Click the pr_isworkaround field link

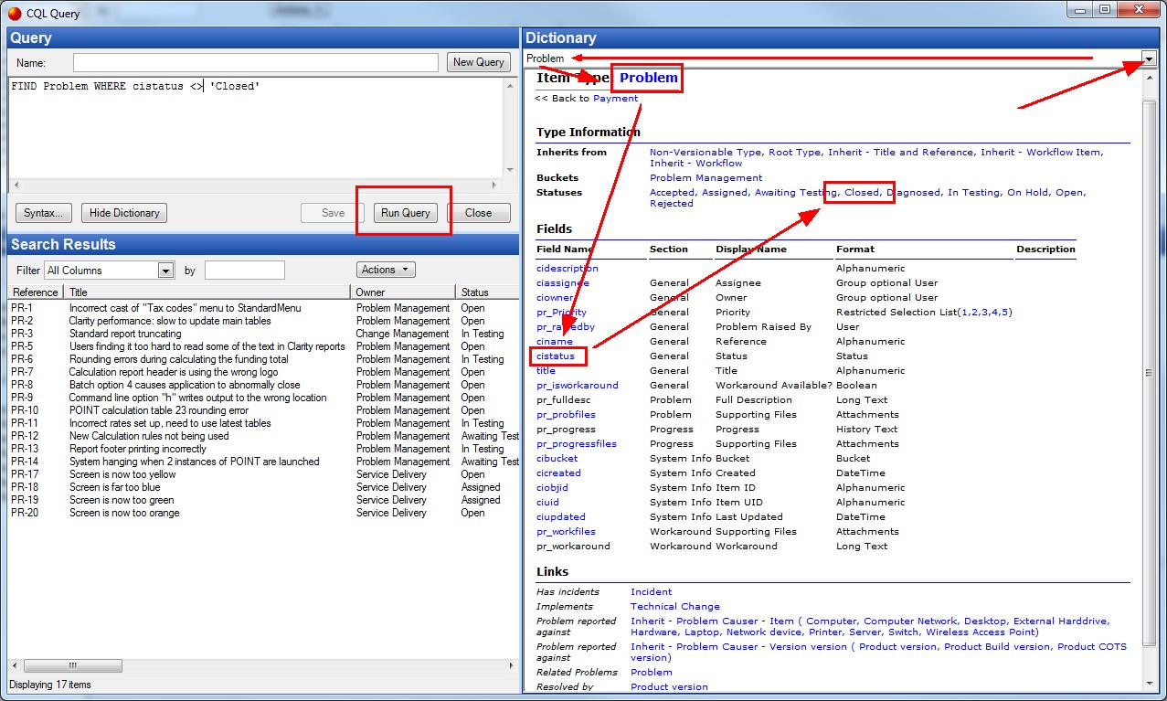[x=578, y=386]
